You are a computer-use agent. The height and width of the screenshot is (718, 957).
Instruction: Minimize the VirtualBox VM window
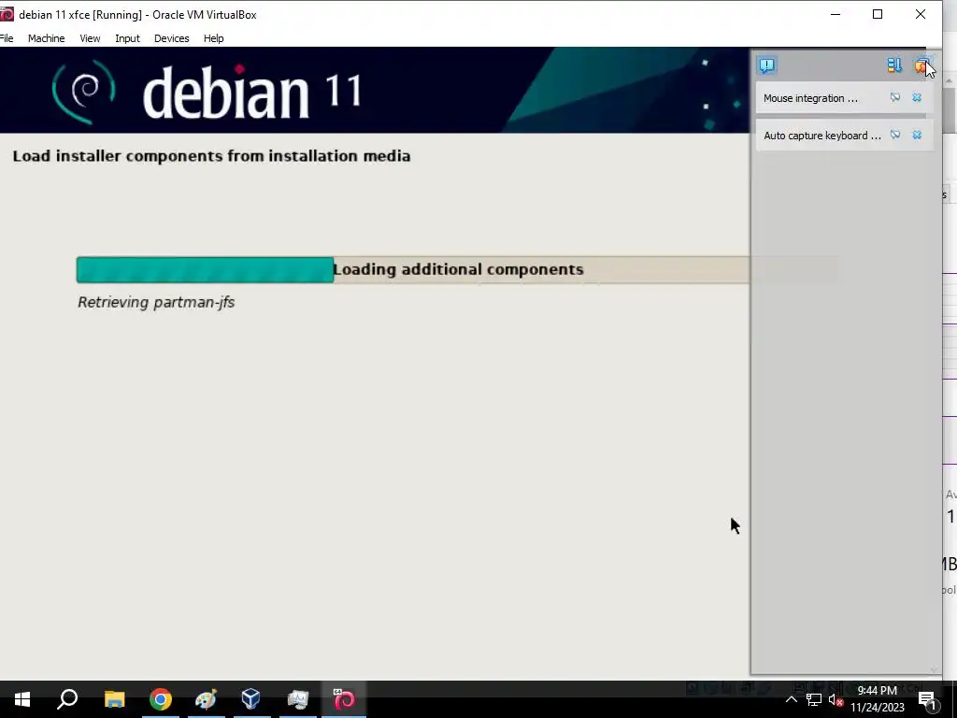point(836,14)
